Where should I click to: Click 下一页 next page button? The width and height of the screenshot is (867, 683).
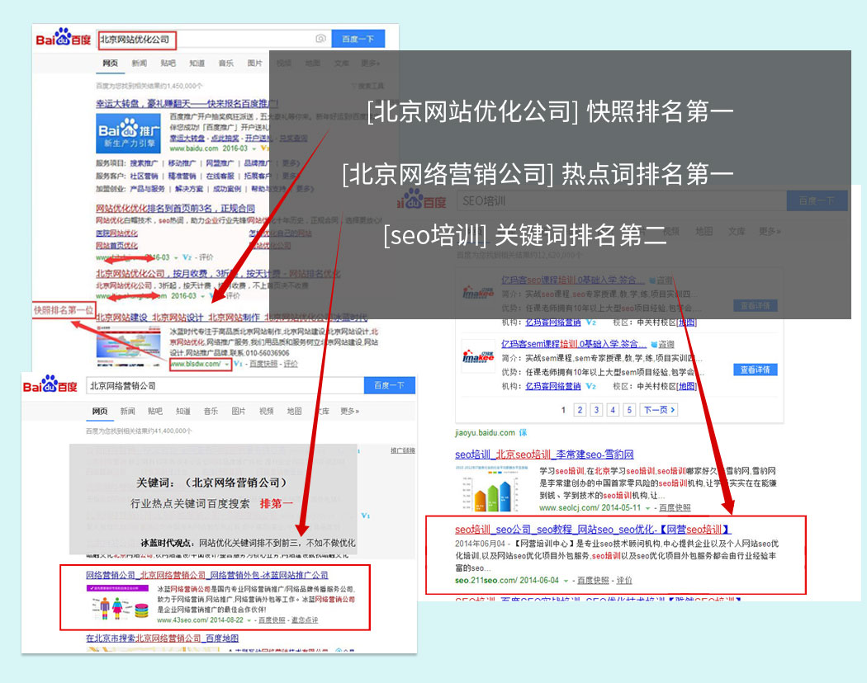coord(659,410)
